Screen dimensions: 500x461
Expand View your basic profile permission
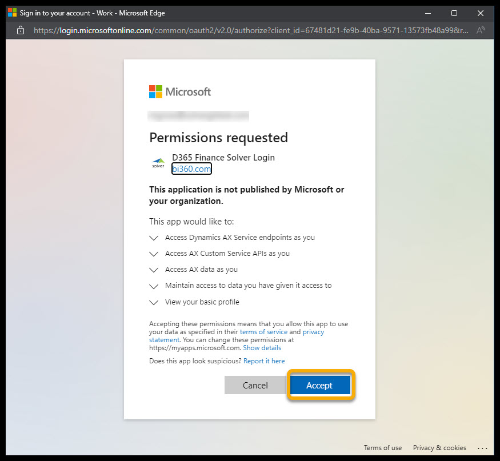[154, 302]
